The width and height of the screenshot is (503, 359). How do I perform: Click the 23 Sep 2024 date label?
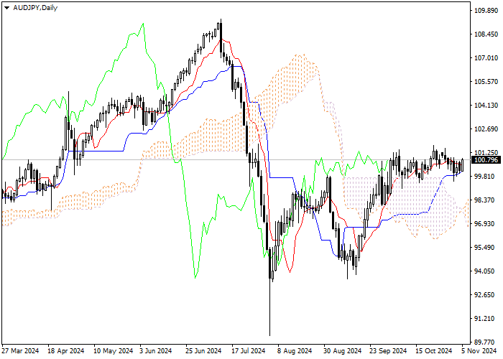click(x=388, y=351)
